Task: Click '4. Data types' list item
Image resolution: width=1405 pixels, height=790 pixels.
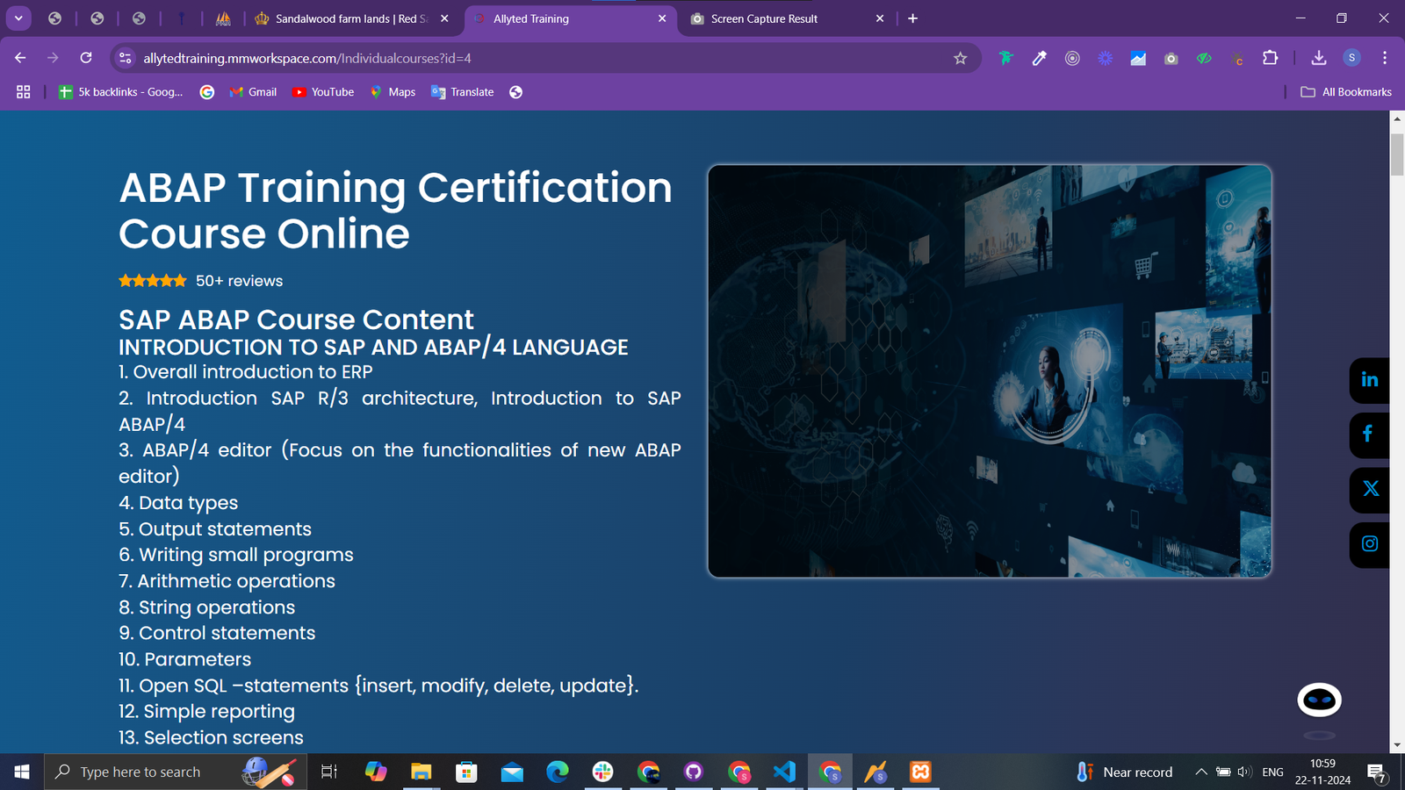Action: [x=178, y=503]
